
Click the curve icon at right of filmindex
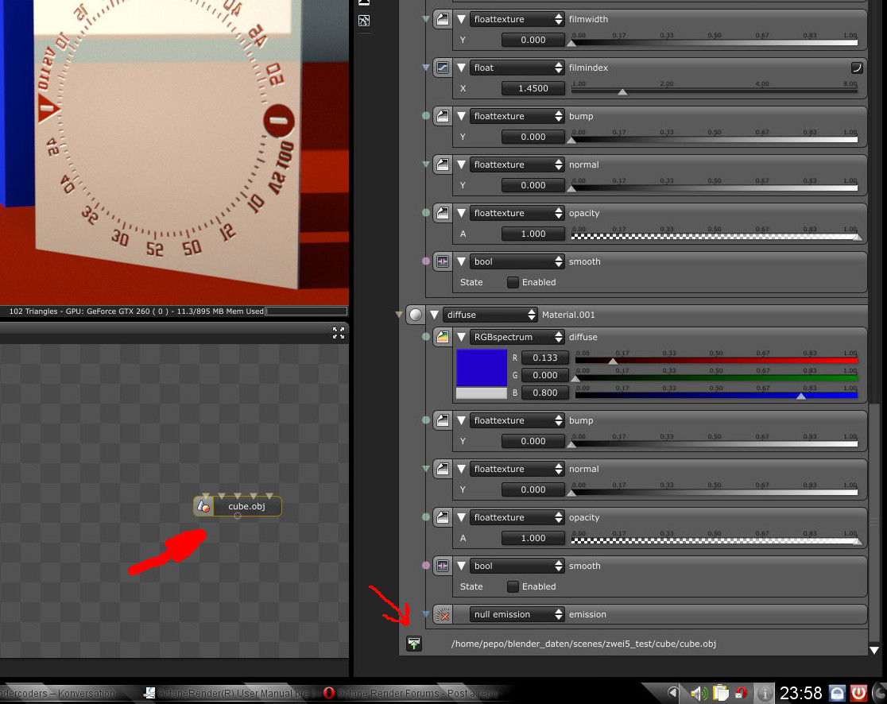(856, 68)
